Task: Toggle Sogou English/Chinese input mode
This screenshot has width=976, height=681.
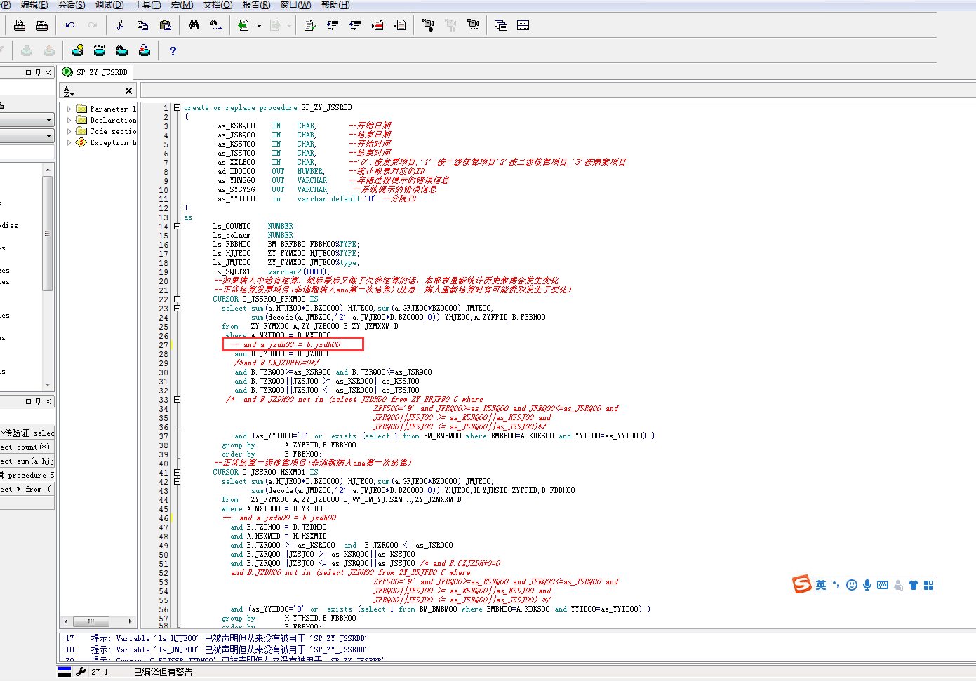Action: point(820,585)
